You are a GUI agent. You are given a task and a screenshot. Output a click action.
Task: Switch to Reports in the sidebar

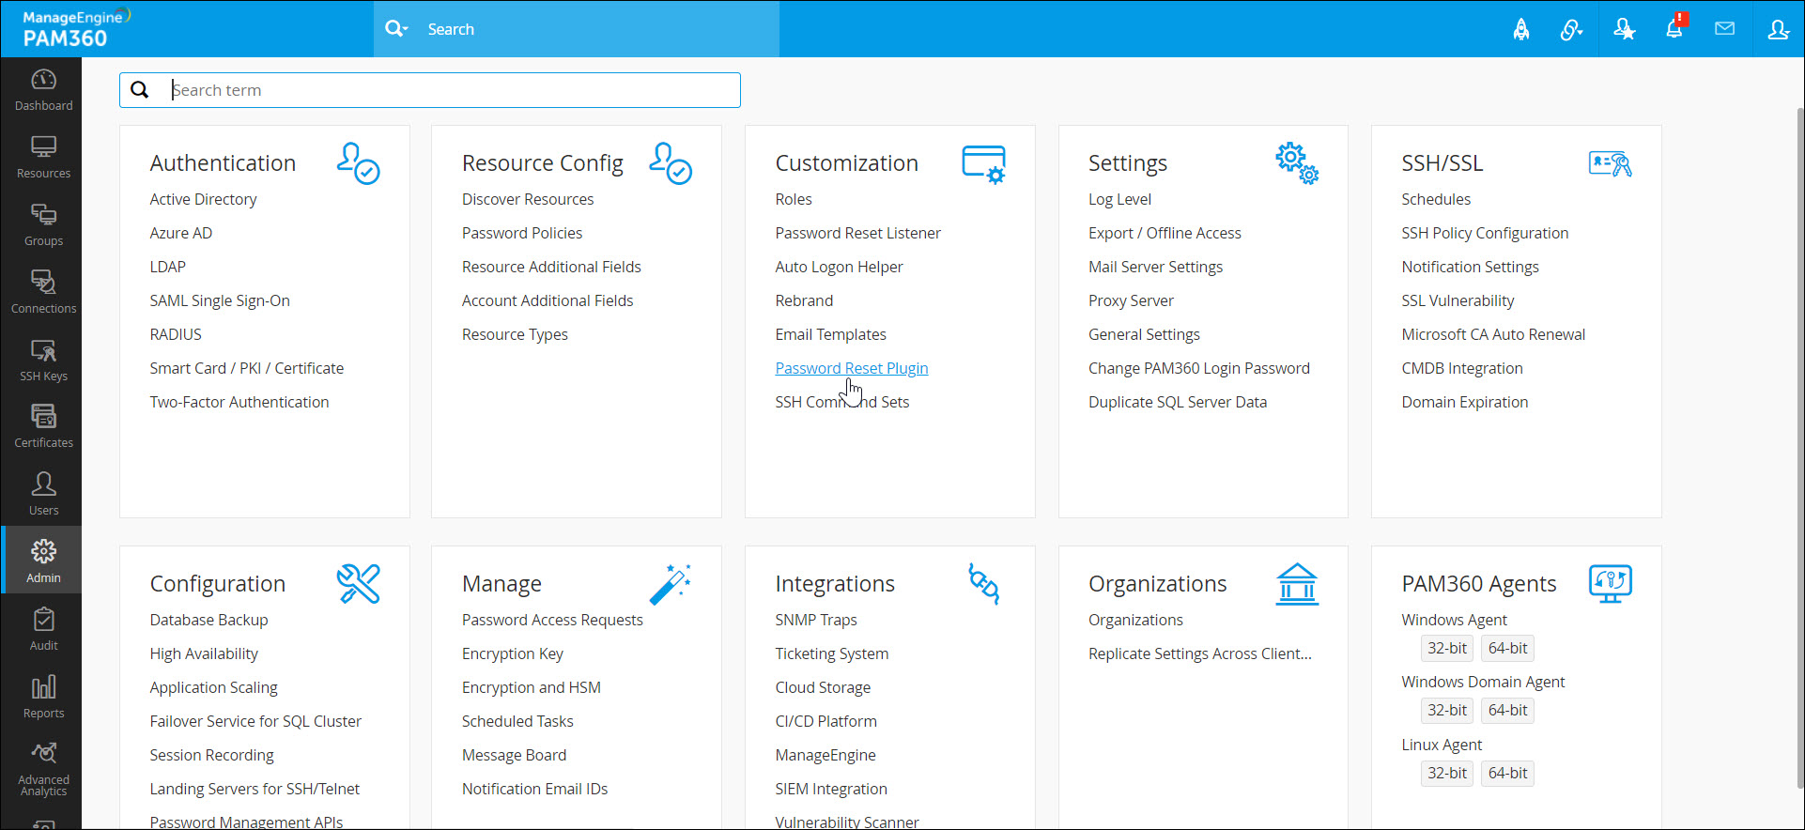click(x=43, y=698)
